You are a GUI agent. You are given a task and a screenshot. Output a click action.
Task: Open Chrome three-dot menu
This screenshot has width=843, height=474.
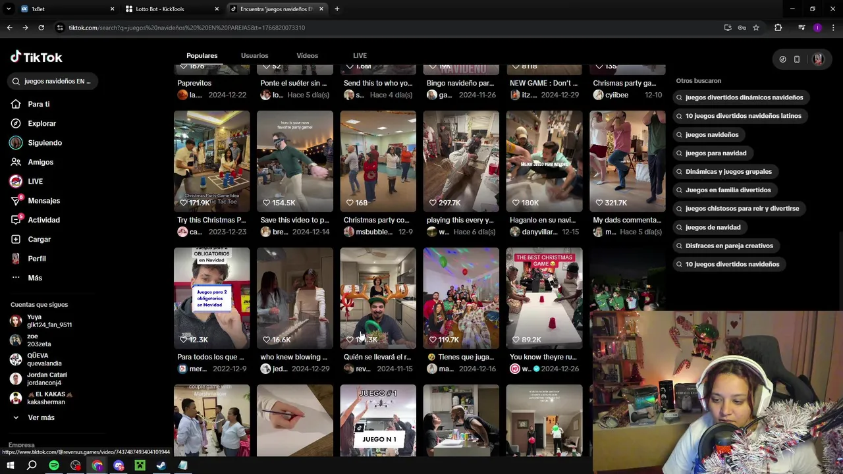click(833, 28)
